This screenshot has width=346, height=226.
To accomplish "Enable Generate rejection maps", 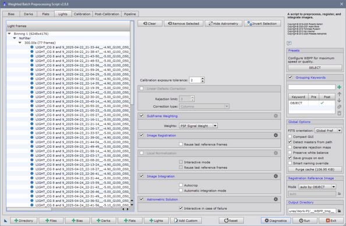I will tap(290, 147).
